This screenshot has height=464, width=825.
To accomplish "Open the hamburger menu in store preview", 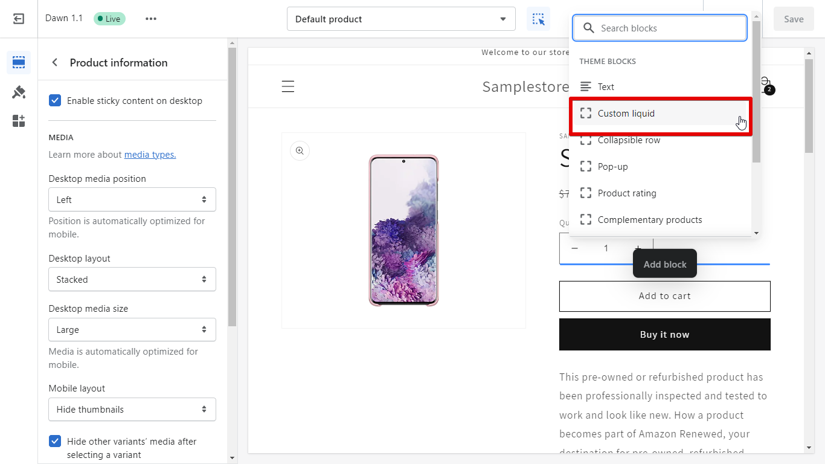I will click(288, 86).
